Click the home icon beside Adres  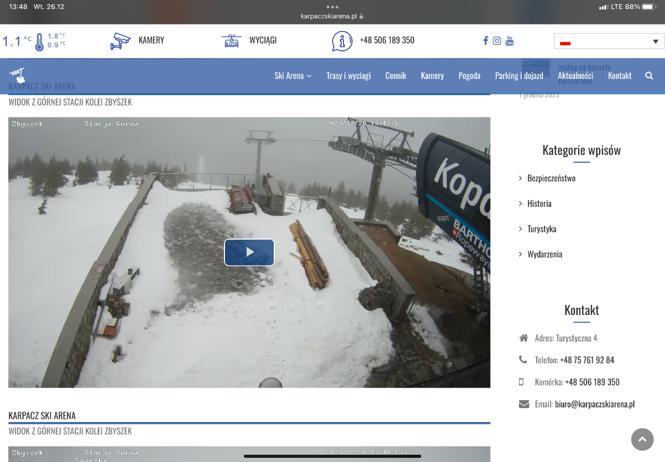tap(524, 338)
